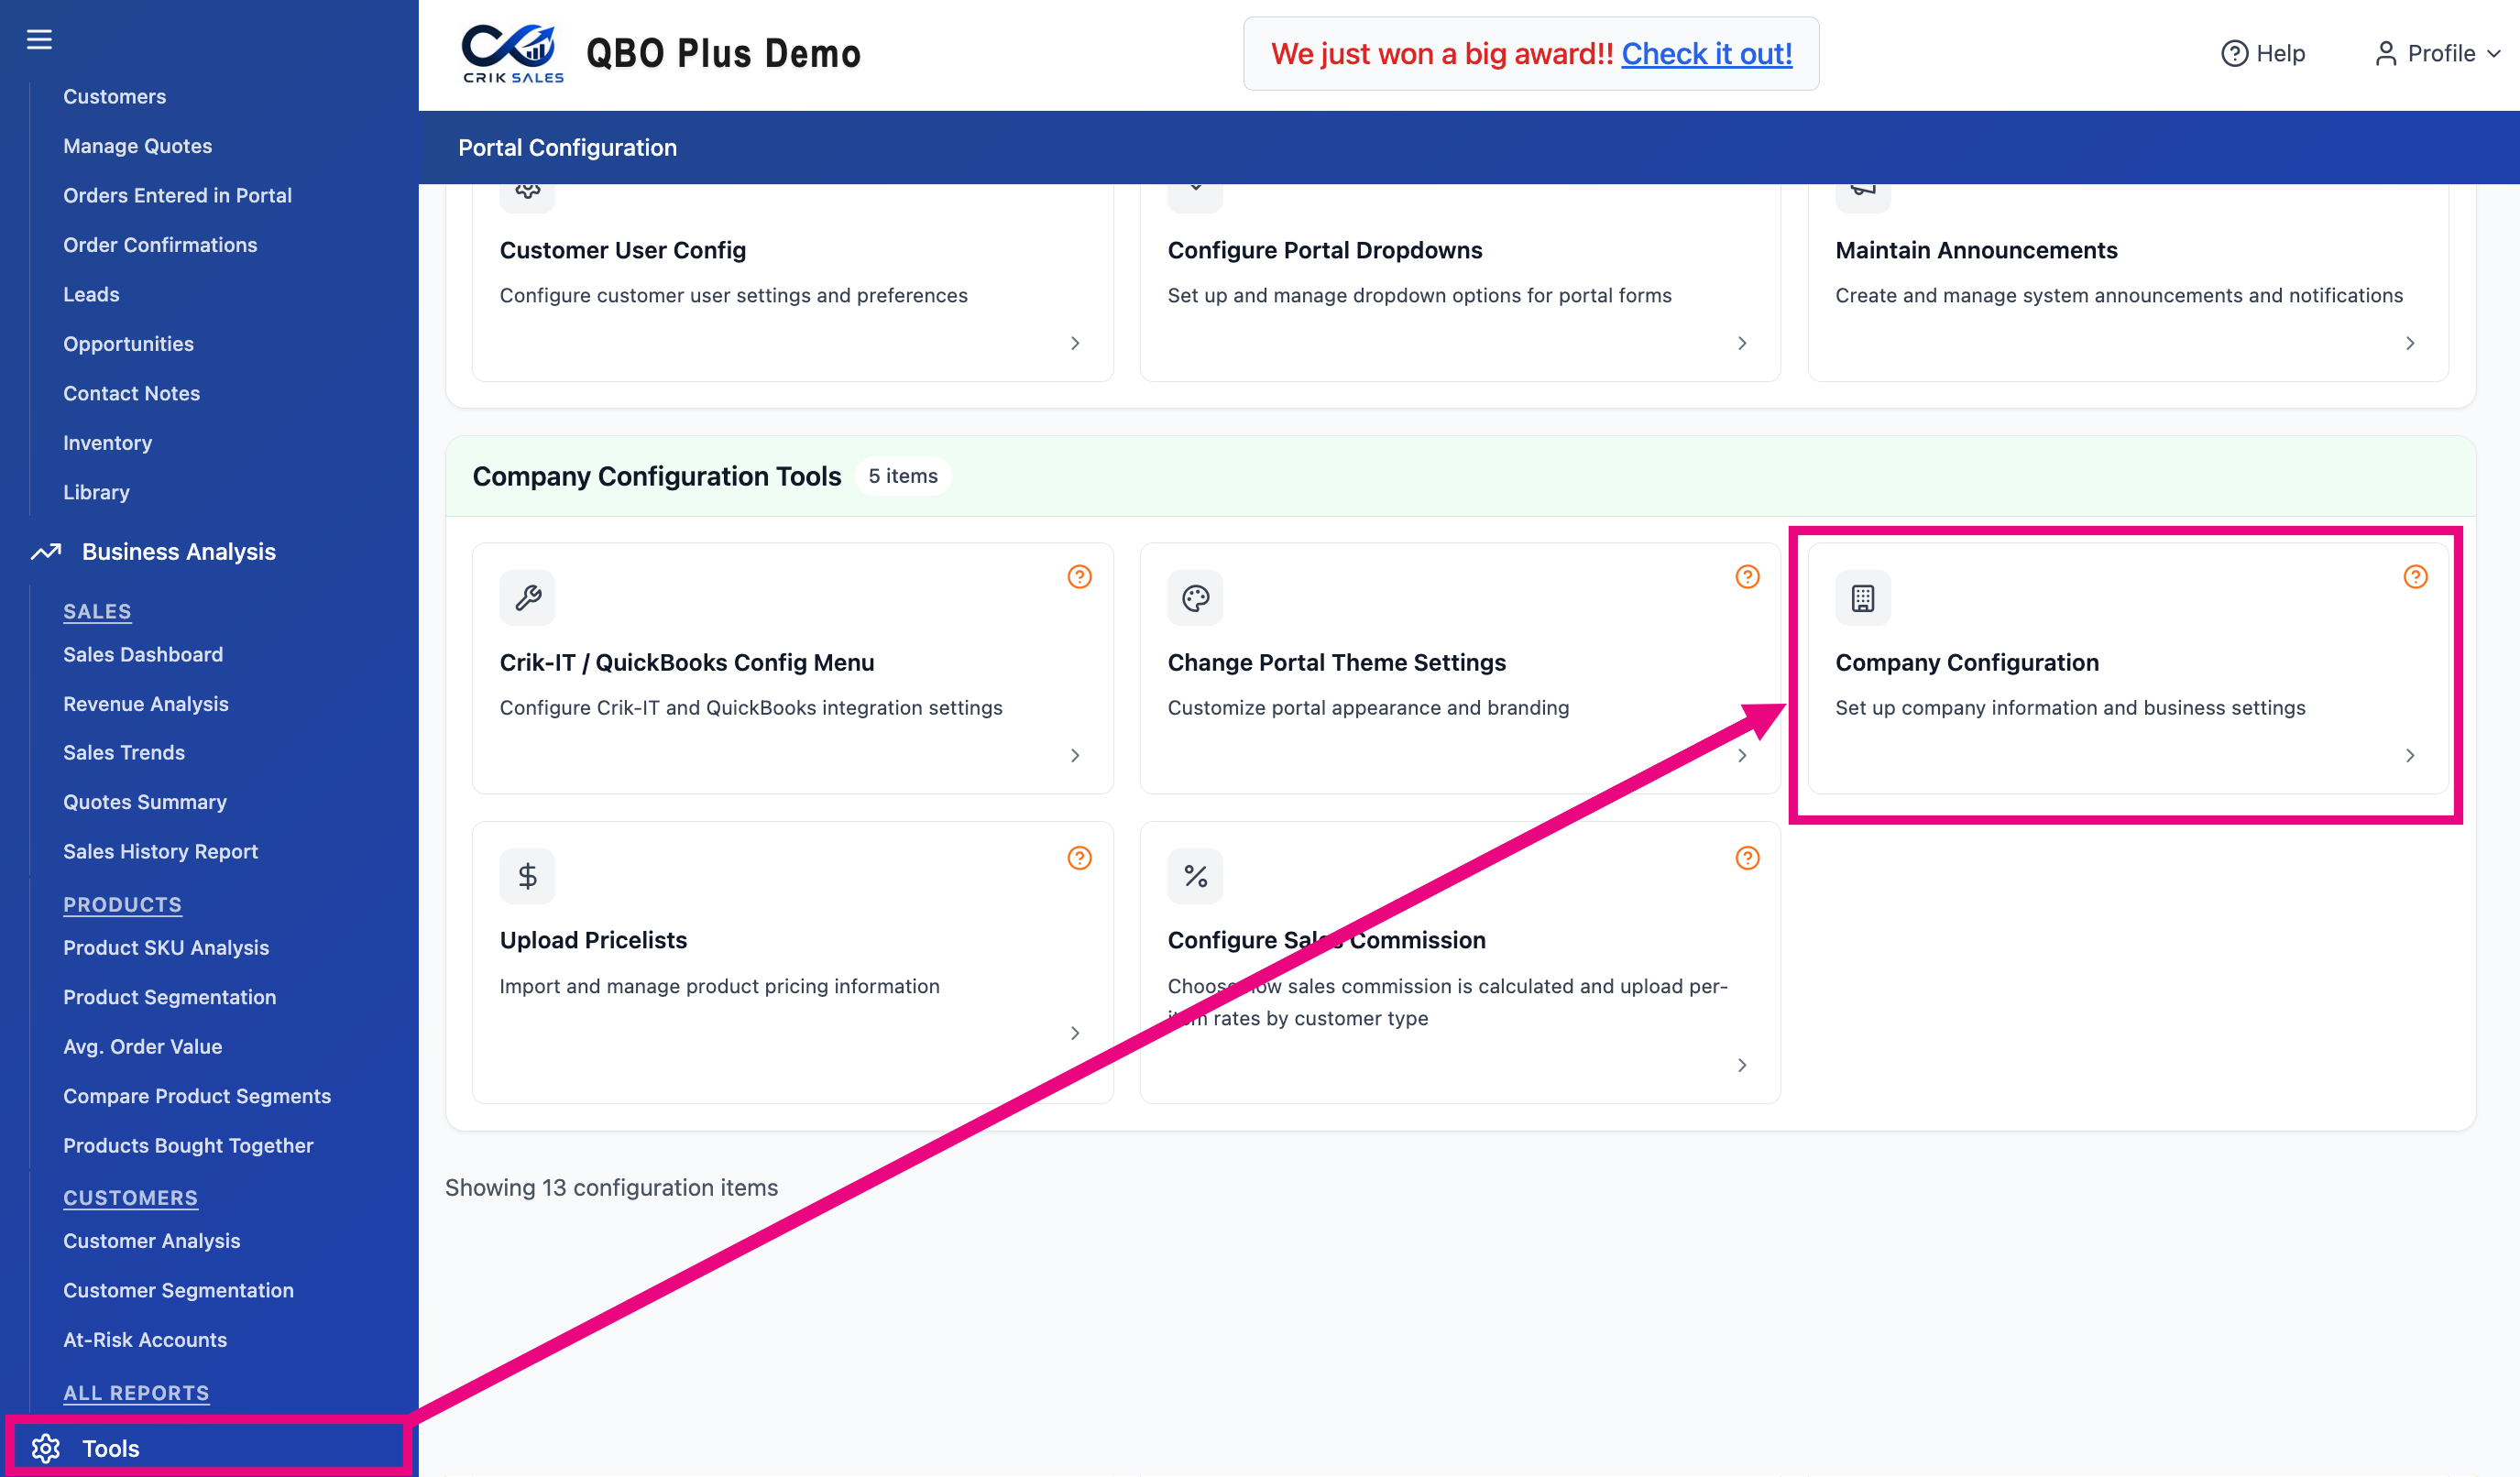Open Products Bought Together report
The width and height of the screenshot is (2520, 1477).
(188, 1145)
